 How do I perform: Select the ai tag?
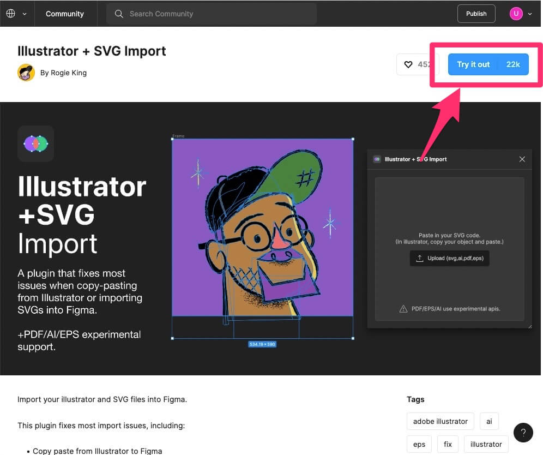tap(489, 421)
